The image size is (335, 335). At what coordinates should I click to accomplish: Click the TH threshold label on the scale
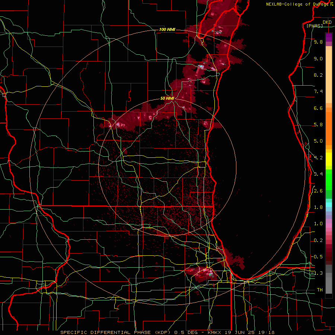(x=320, y=290)
